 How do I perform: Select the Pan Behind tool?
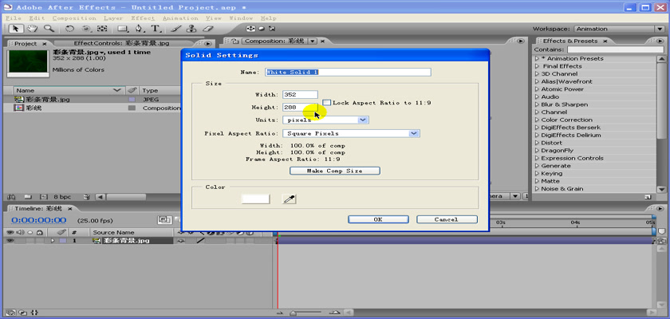102,29
